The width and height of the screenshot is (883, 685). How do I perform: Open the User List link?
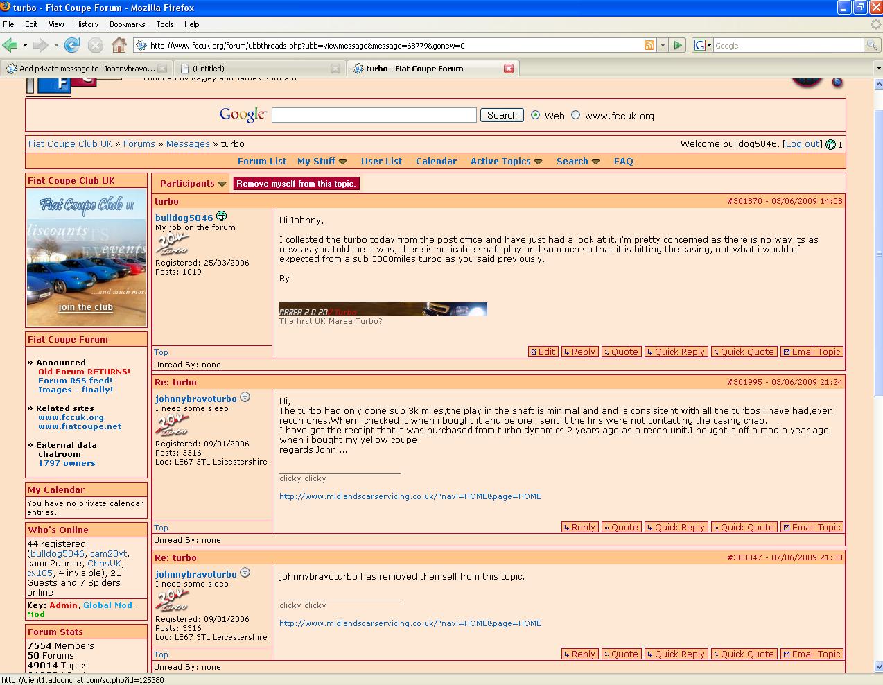pos(381,161)
